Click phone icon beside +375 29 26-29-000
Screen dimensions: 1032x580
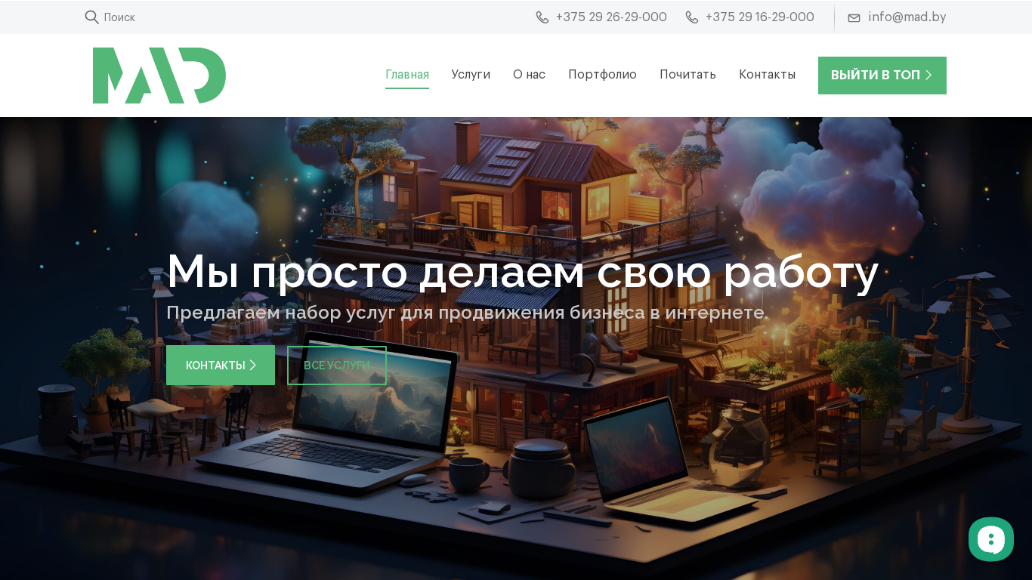click(x=542, y=17)
